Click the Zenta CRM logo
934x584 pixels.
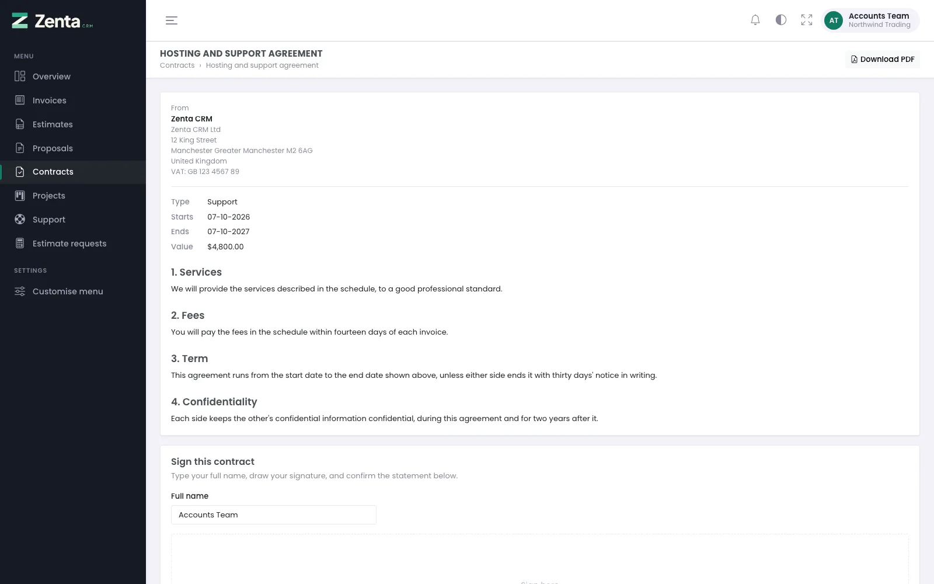[x=53, y=21]
